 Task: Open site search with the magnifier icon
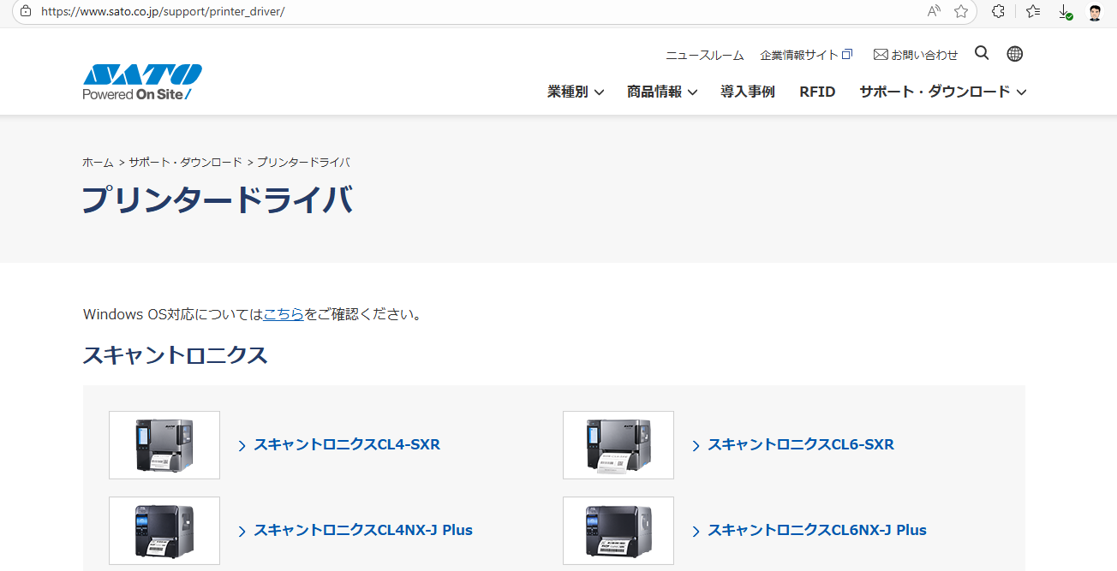982,53
